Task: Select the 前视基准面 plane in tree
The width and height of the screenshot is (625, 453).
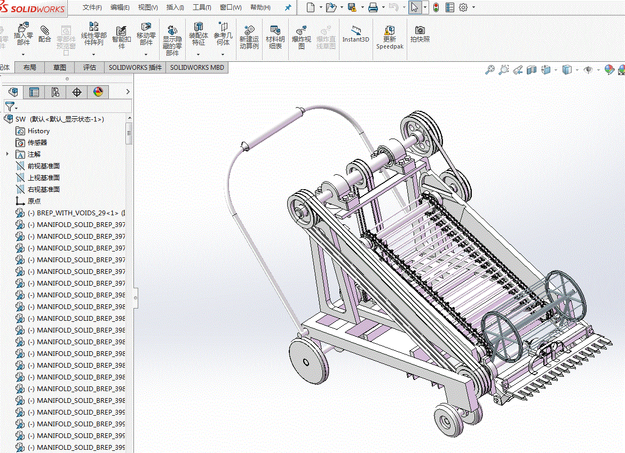Action: 43,166
